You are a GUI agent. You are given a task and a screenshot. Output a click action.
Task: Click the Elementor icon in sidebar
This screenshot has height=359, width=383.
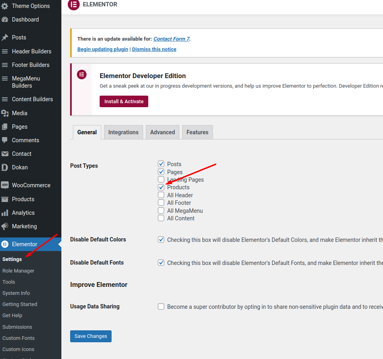coord(5,244)
